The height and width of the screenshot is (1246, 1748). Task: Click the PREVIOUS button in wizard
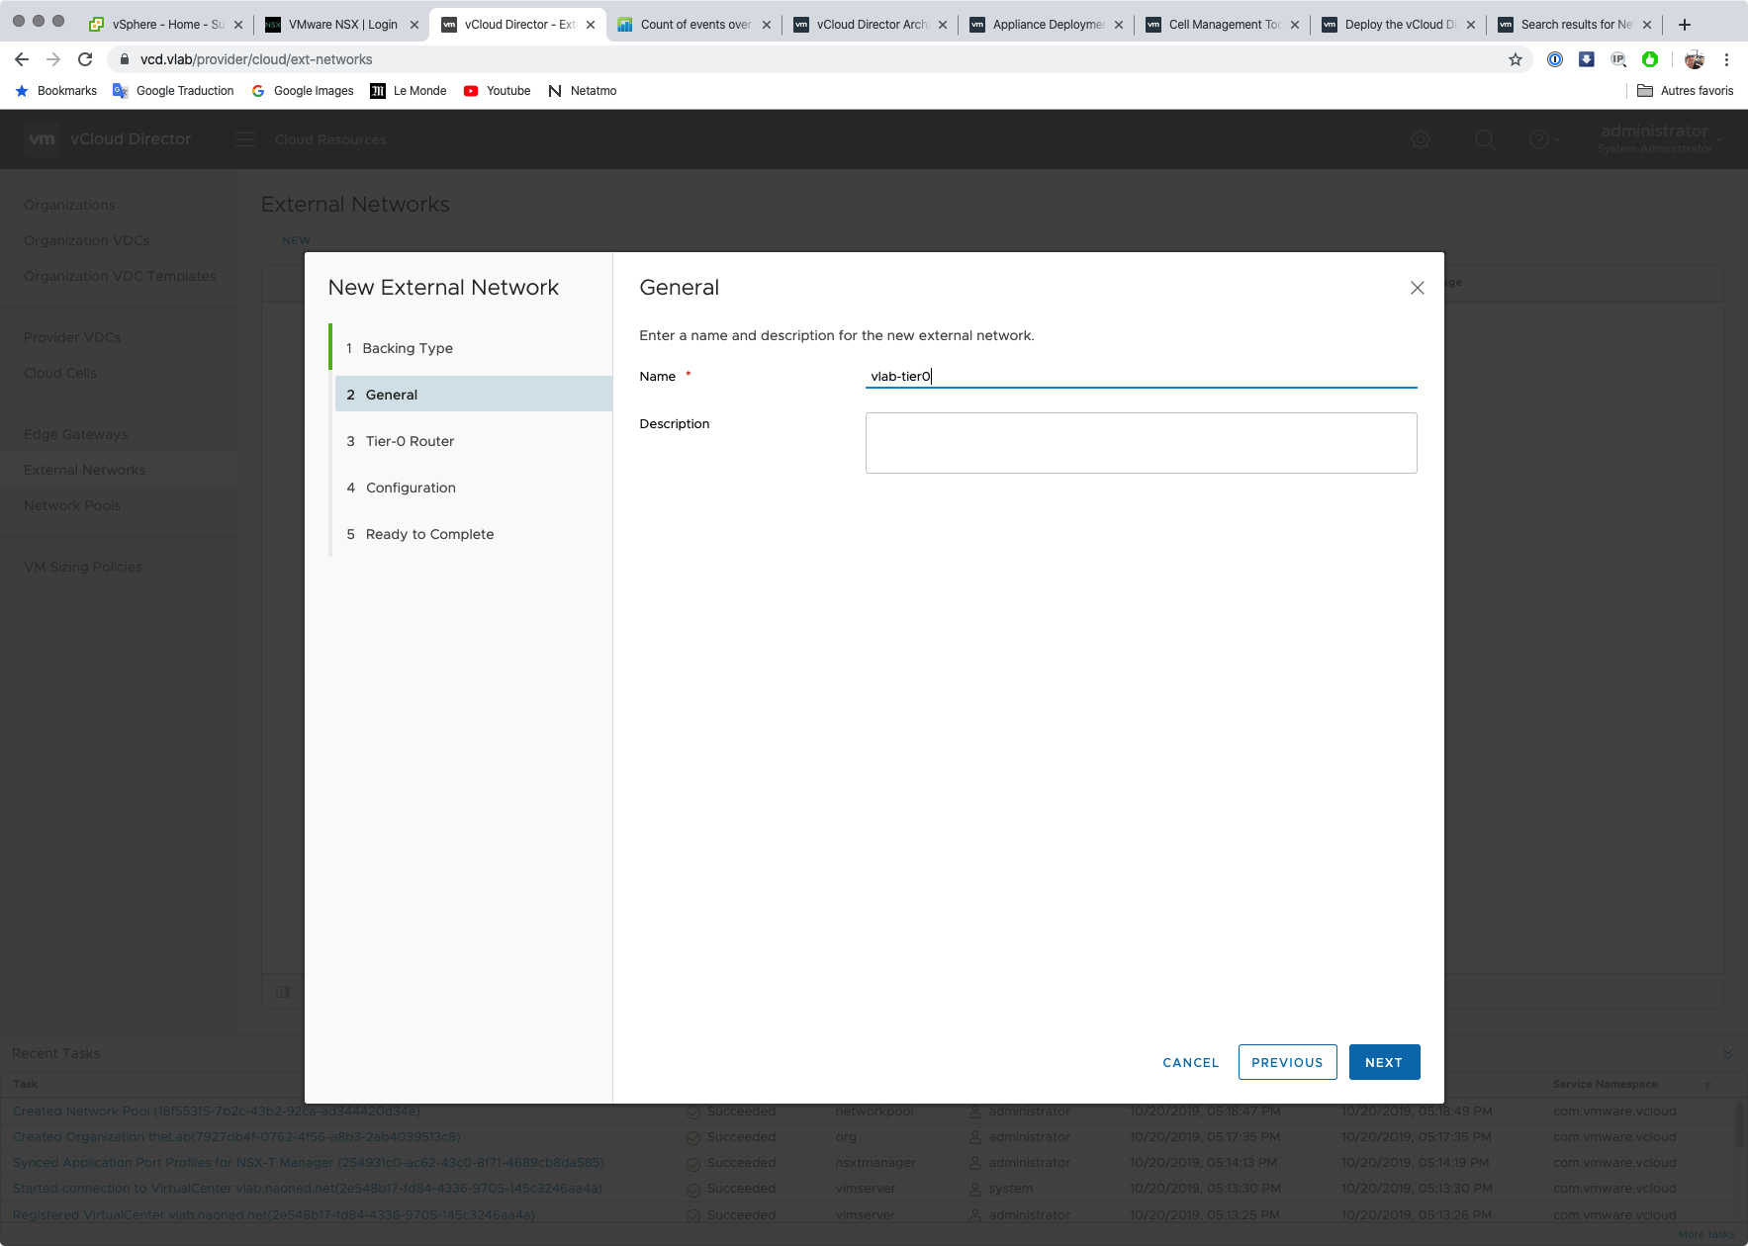[1287, 1062]
